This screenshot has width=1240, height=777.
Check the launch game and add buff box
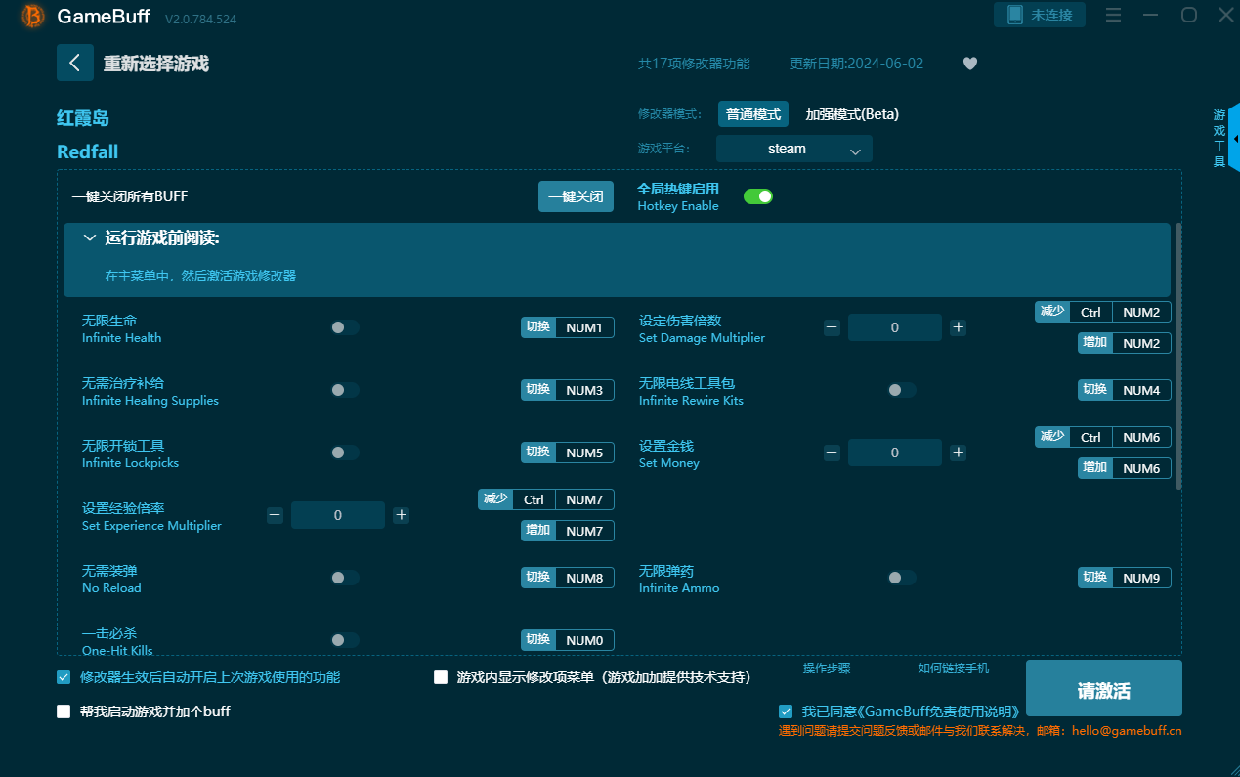64,712
